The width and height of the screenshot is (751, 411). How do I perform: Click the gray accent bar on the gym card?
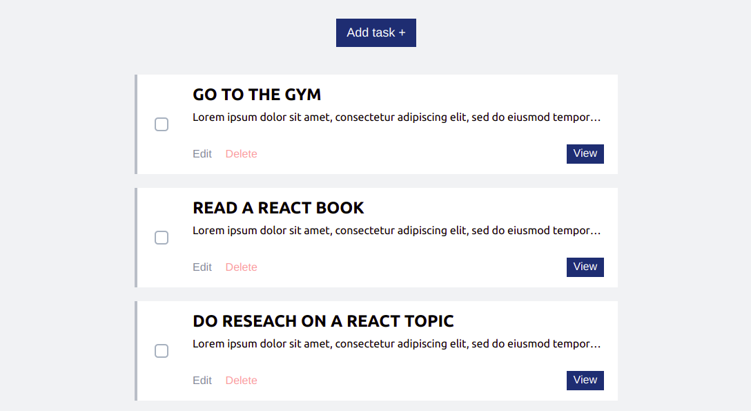tap(136, 124)
